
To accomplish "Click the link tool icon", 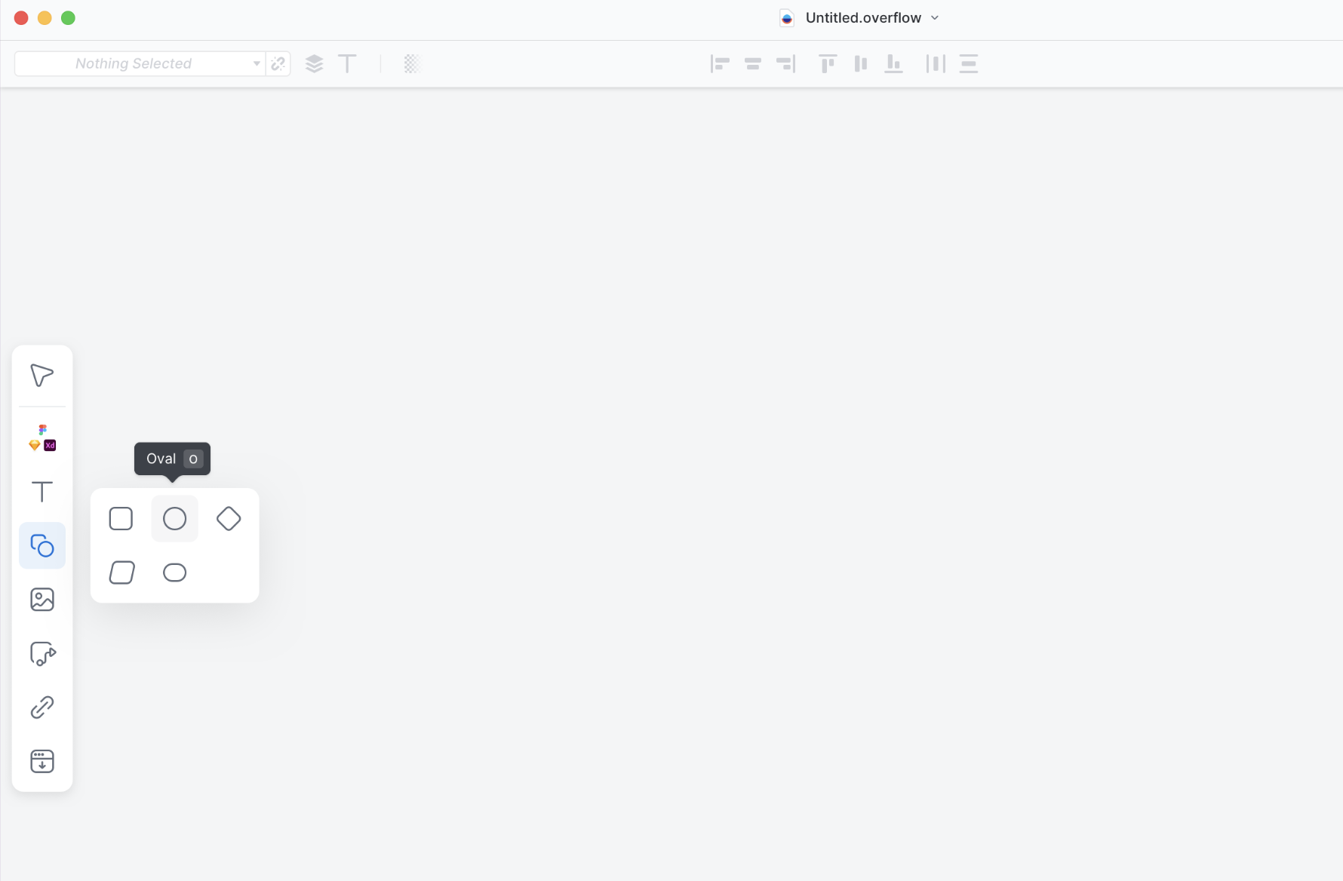I will 42,708.
